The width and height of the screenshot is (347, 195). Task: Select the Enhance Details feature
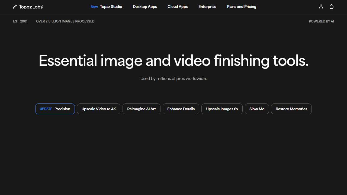(x=181, y=109)
